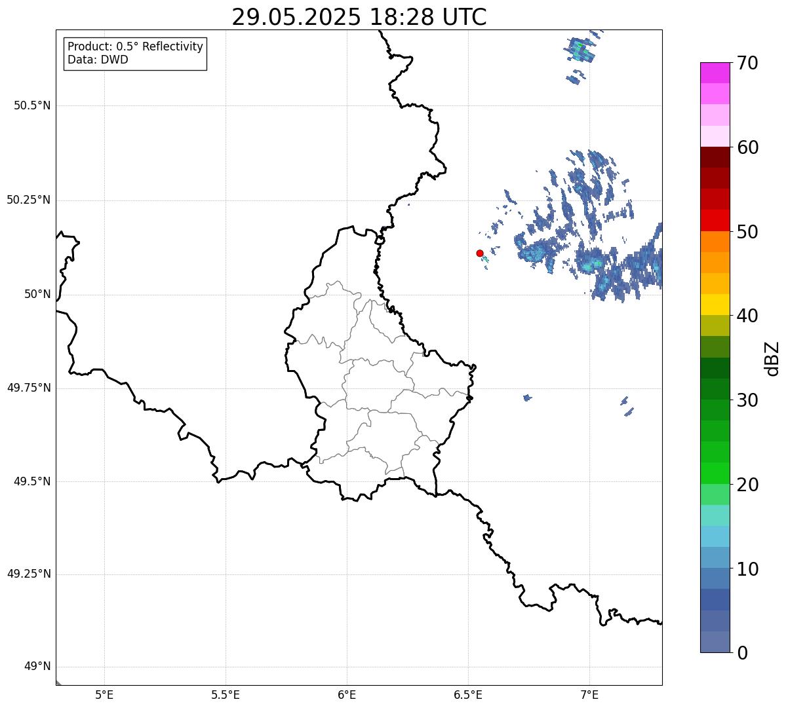
Task: Click the "dBZ" colorbar axis label
Action: coord(772,358)
